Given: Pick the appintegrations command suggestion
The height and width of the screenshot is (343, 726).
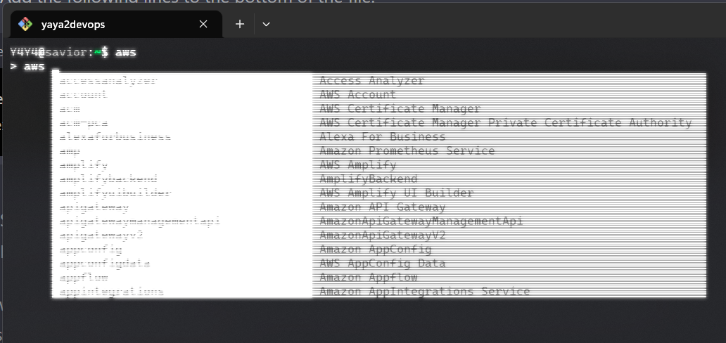Looking at the screenshot, I should [x=112, y=292].
